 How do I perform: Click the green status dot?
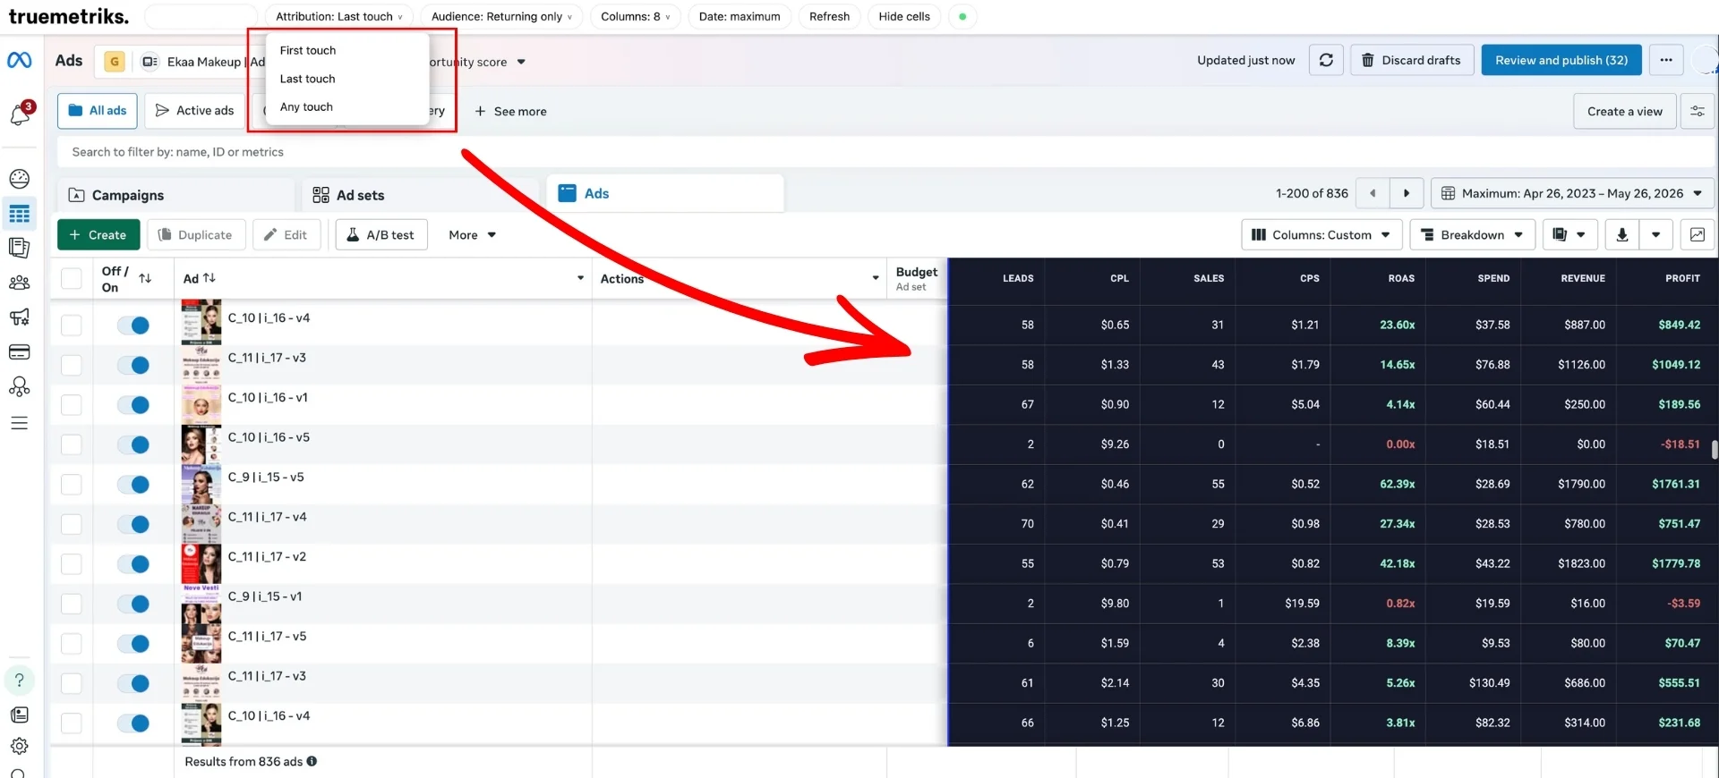962,16
